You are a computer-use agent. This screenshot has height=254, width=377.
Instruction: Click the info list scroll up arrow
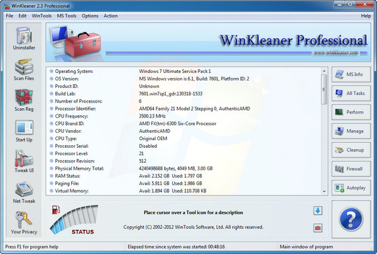tap(324, 71)
